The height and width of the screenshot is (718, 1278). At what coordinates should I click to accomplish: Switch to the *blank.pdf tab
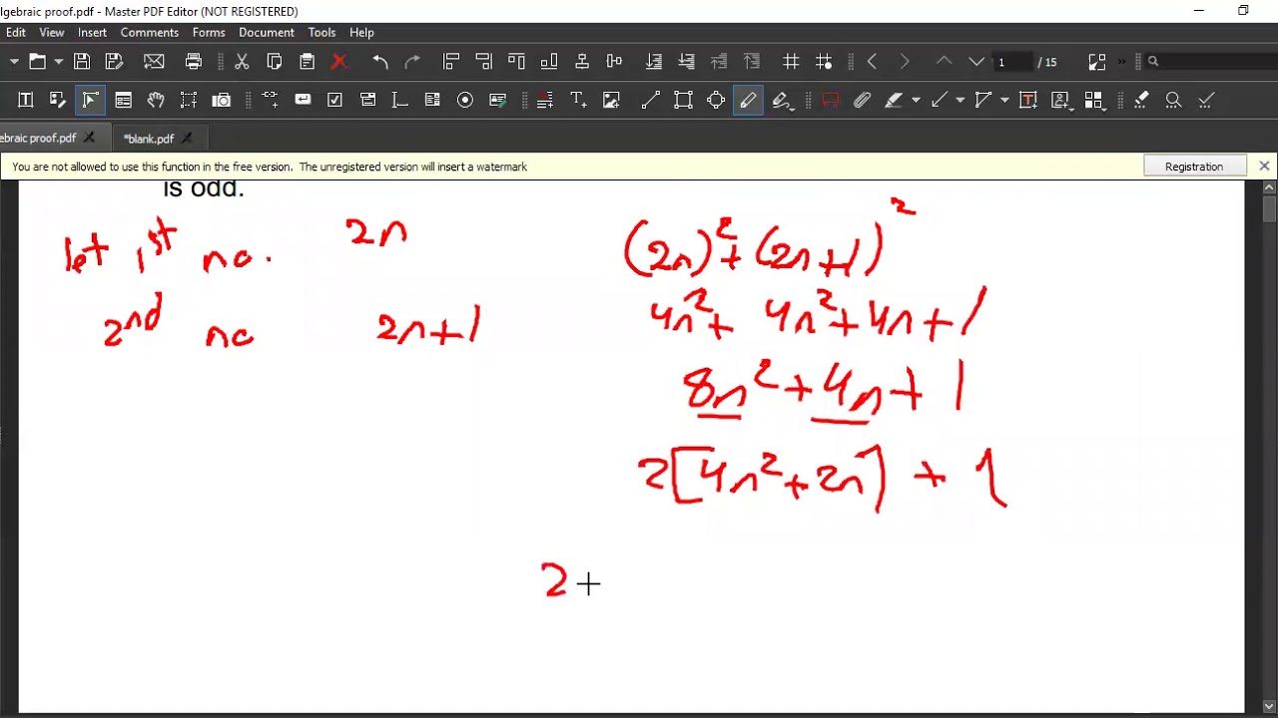[x=148, y=139]
